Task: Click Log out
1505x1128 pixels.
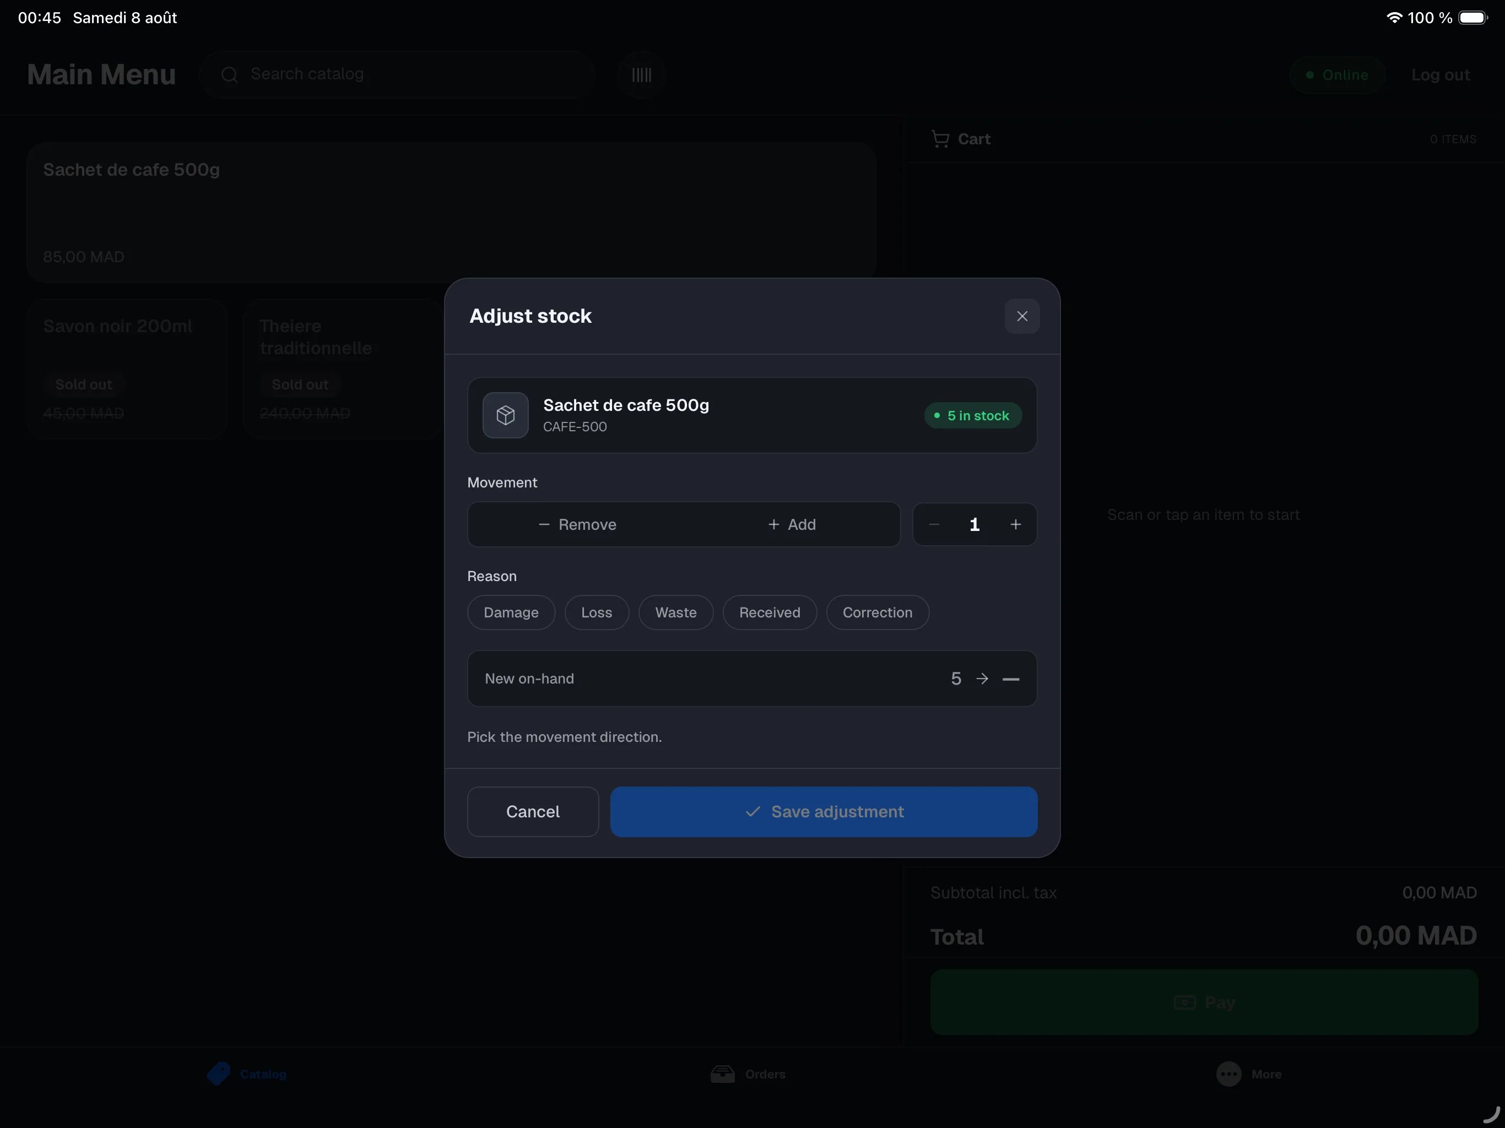Action: tap(1441, 75)
